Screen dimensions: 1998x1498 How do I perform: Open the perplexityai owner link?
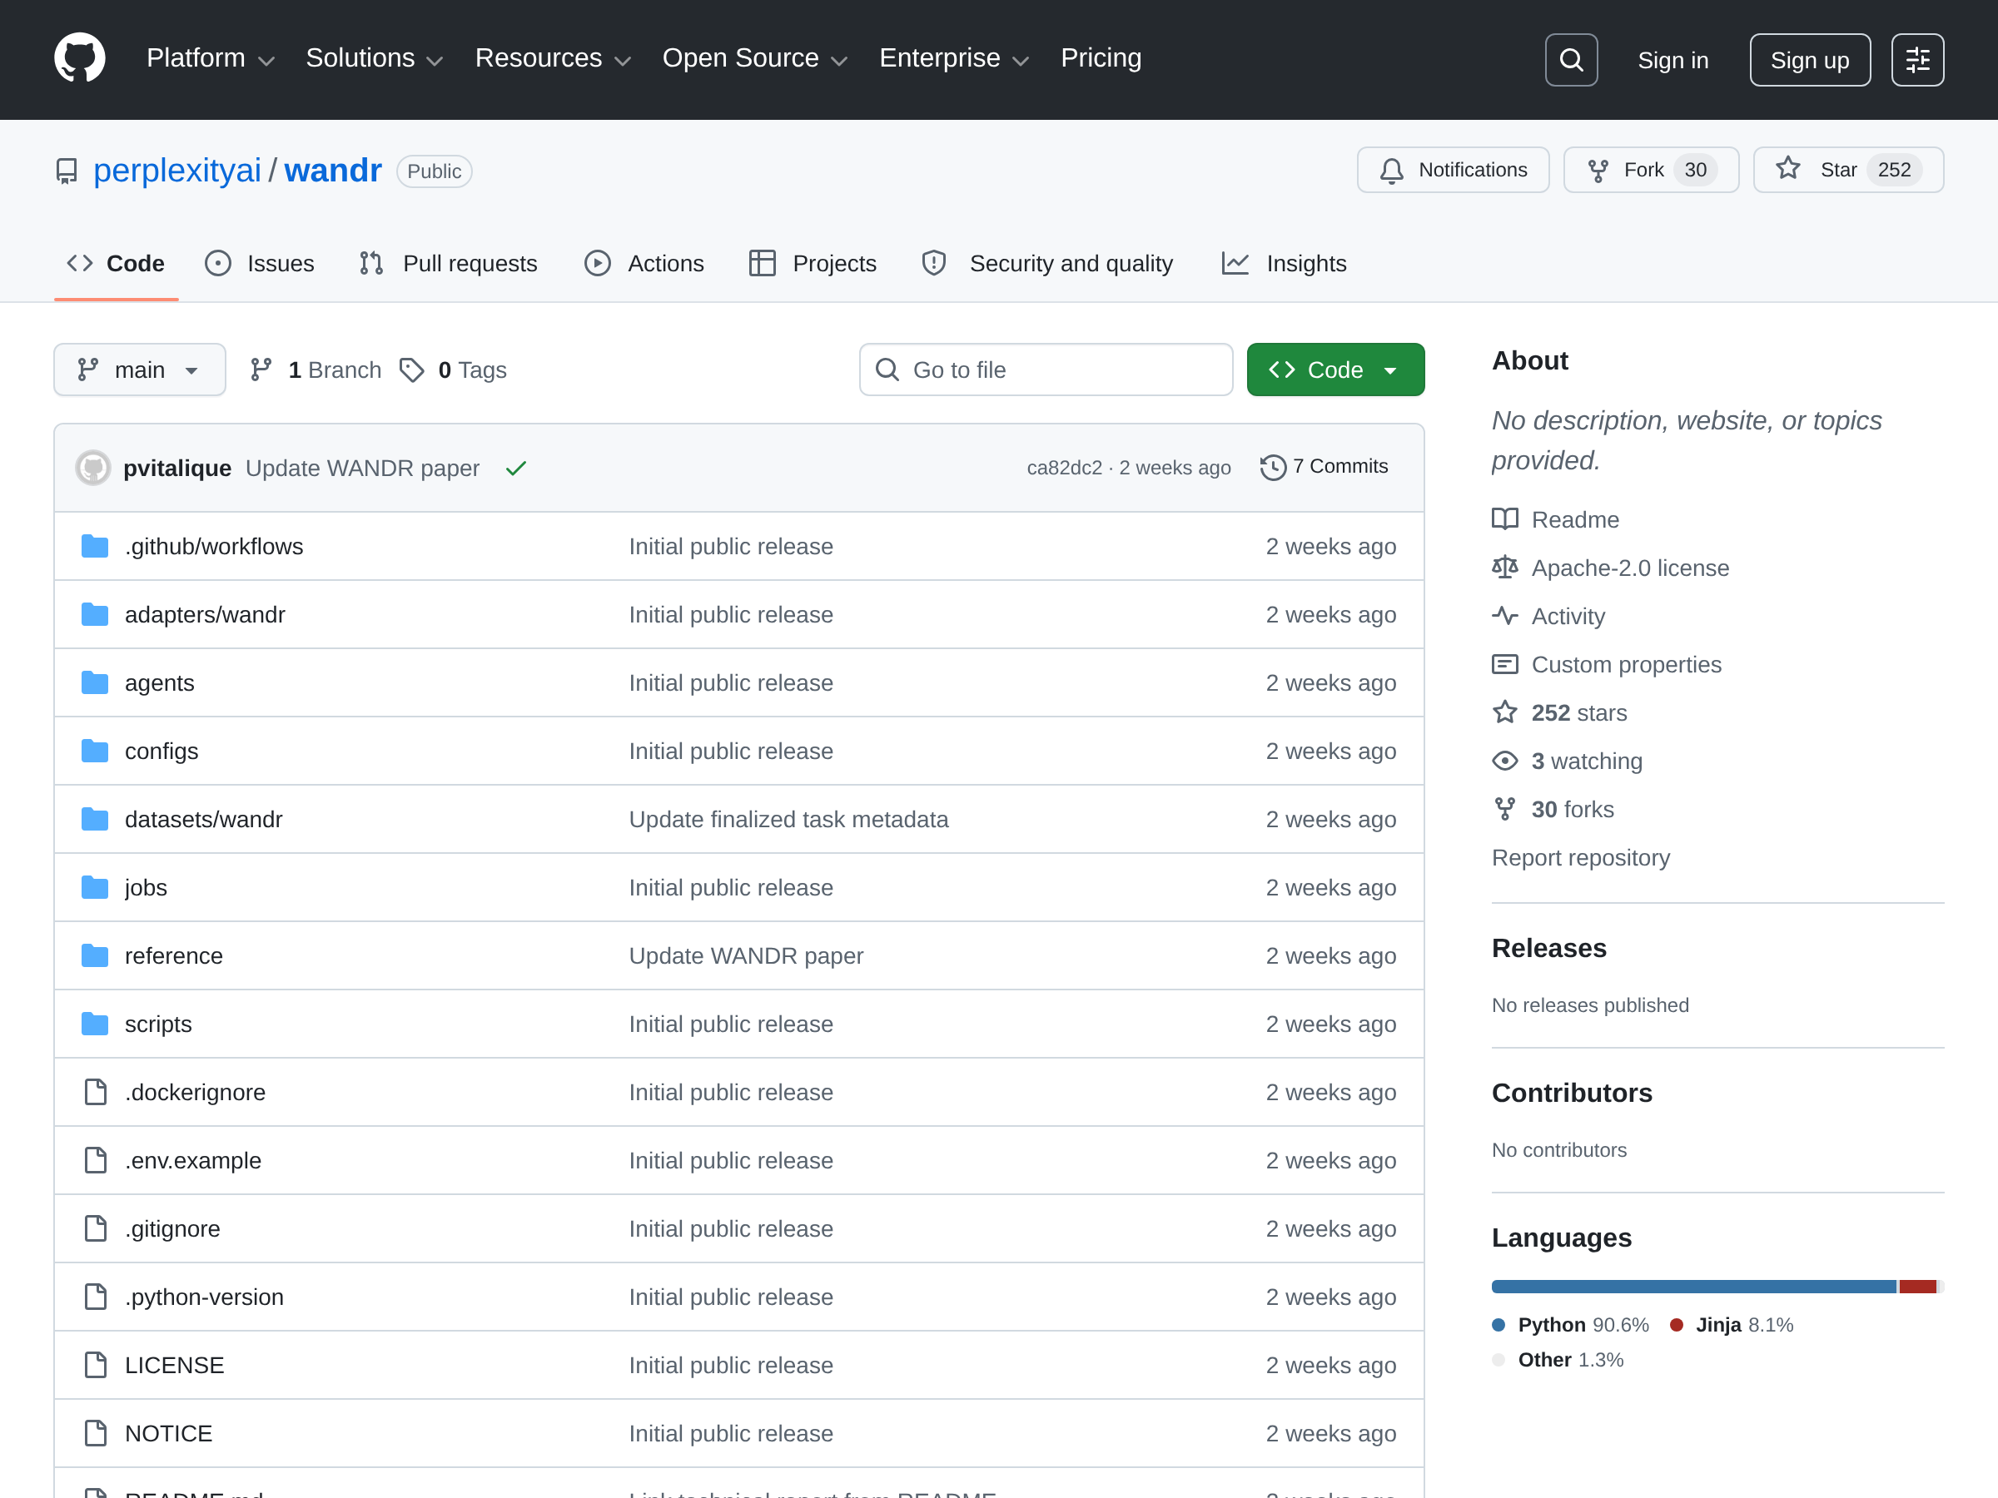(x=177, y=171)
